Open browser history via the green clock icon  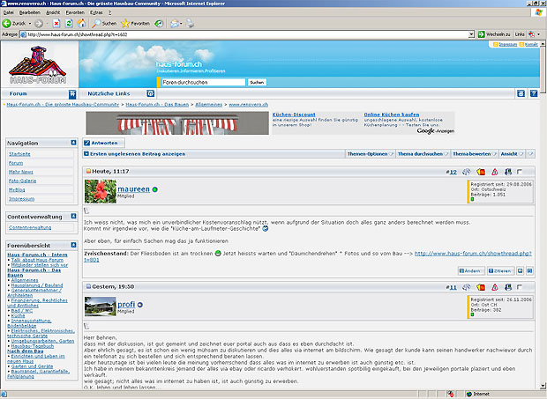159,23
